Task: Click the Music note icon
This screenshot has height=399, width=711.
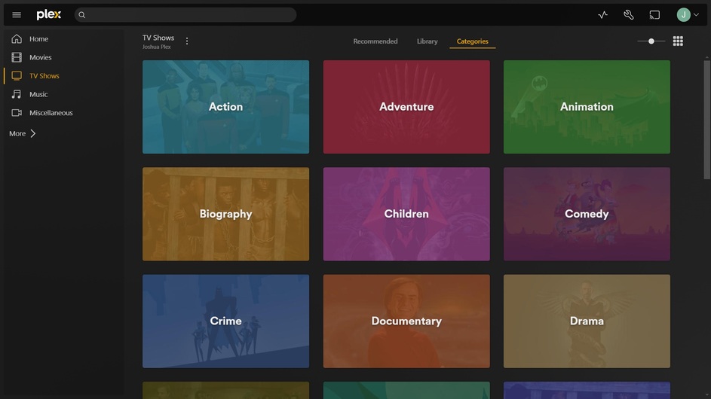Action: 17,94
